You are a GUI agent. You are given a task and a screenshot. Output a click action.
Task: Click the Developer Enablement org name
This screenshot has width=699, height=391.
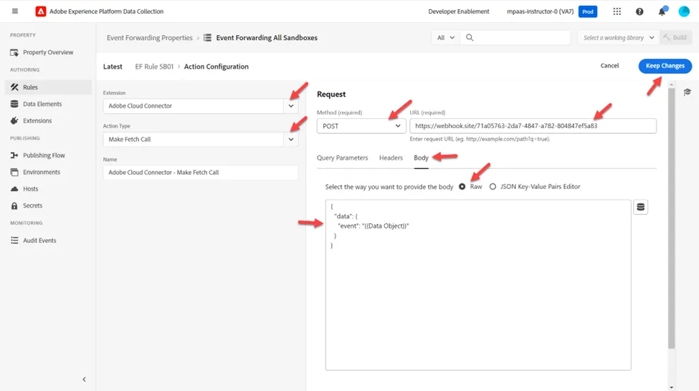459,11
